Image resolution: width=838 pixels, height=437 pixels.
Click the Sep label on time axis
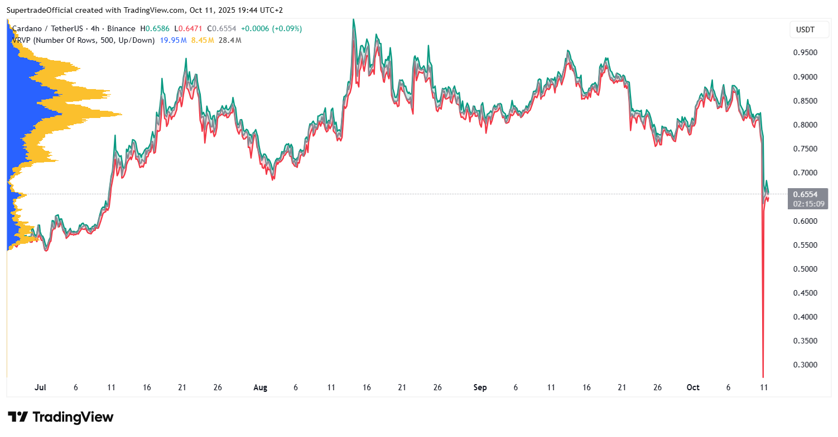coord(480,387)
